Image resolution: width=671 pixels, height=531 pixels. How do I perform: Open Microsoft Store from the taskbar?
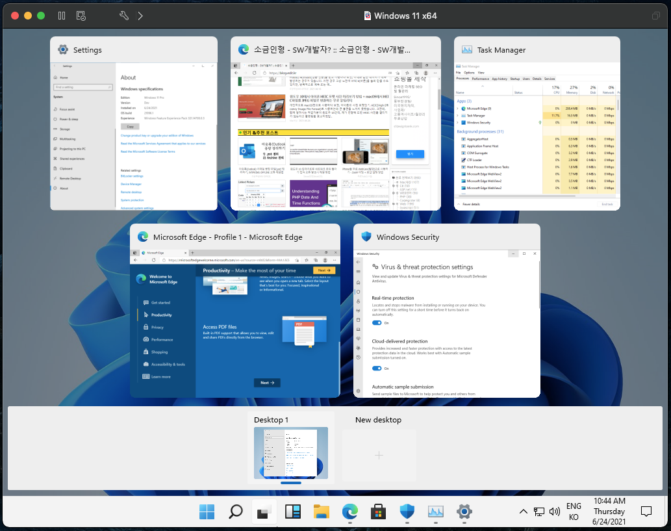tap(378, 512)
